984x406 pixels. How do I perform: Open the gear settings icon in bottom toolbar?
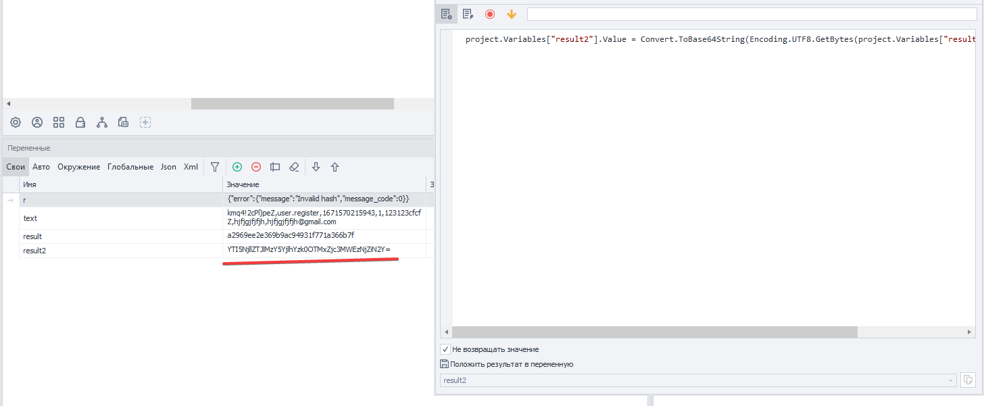coord(16,122)
